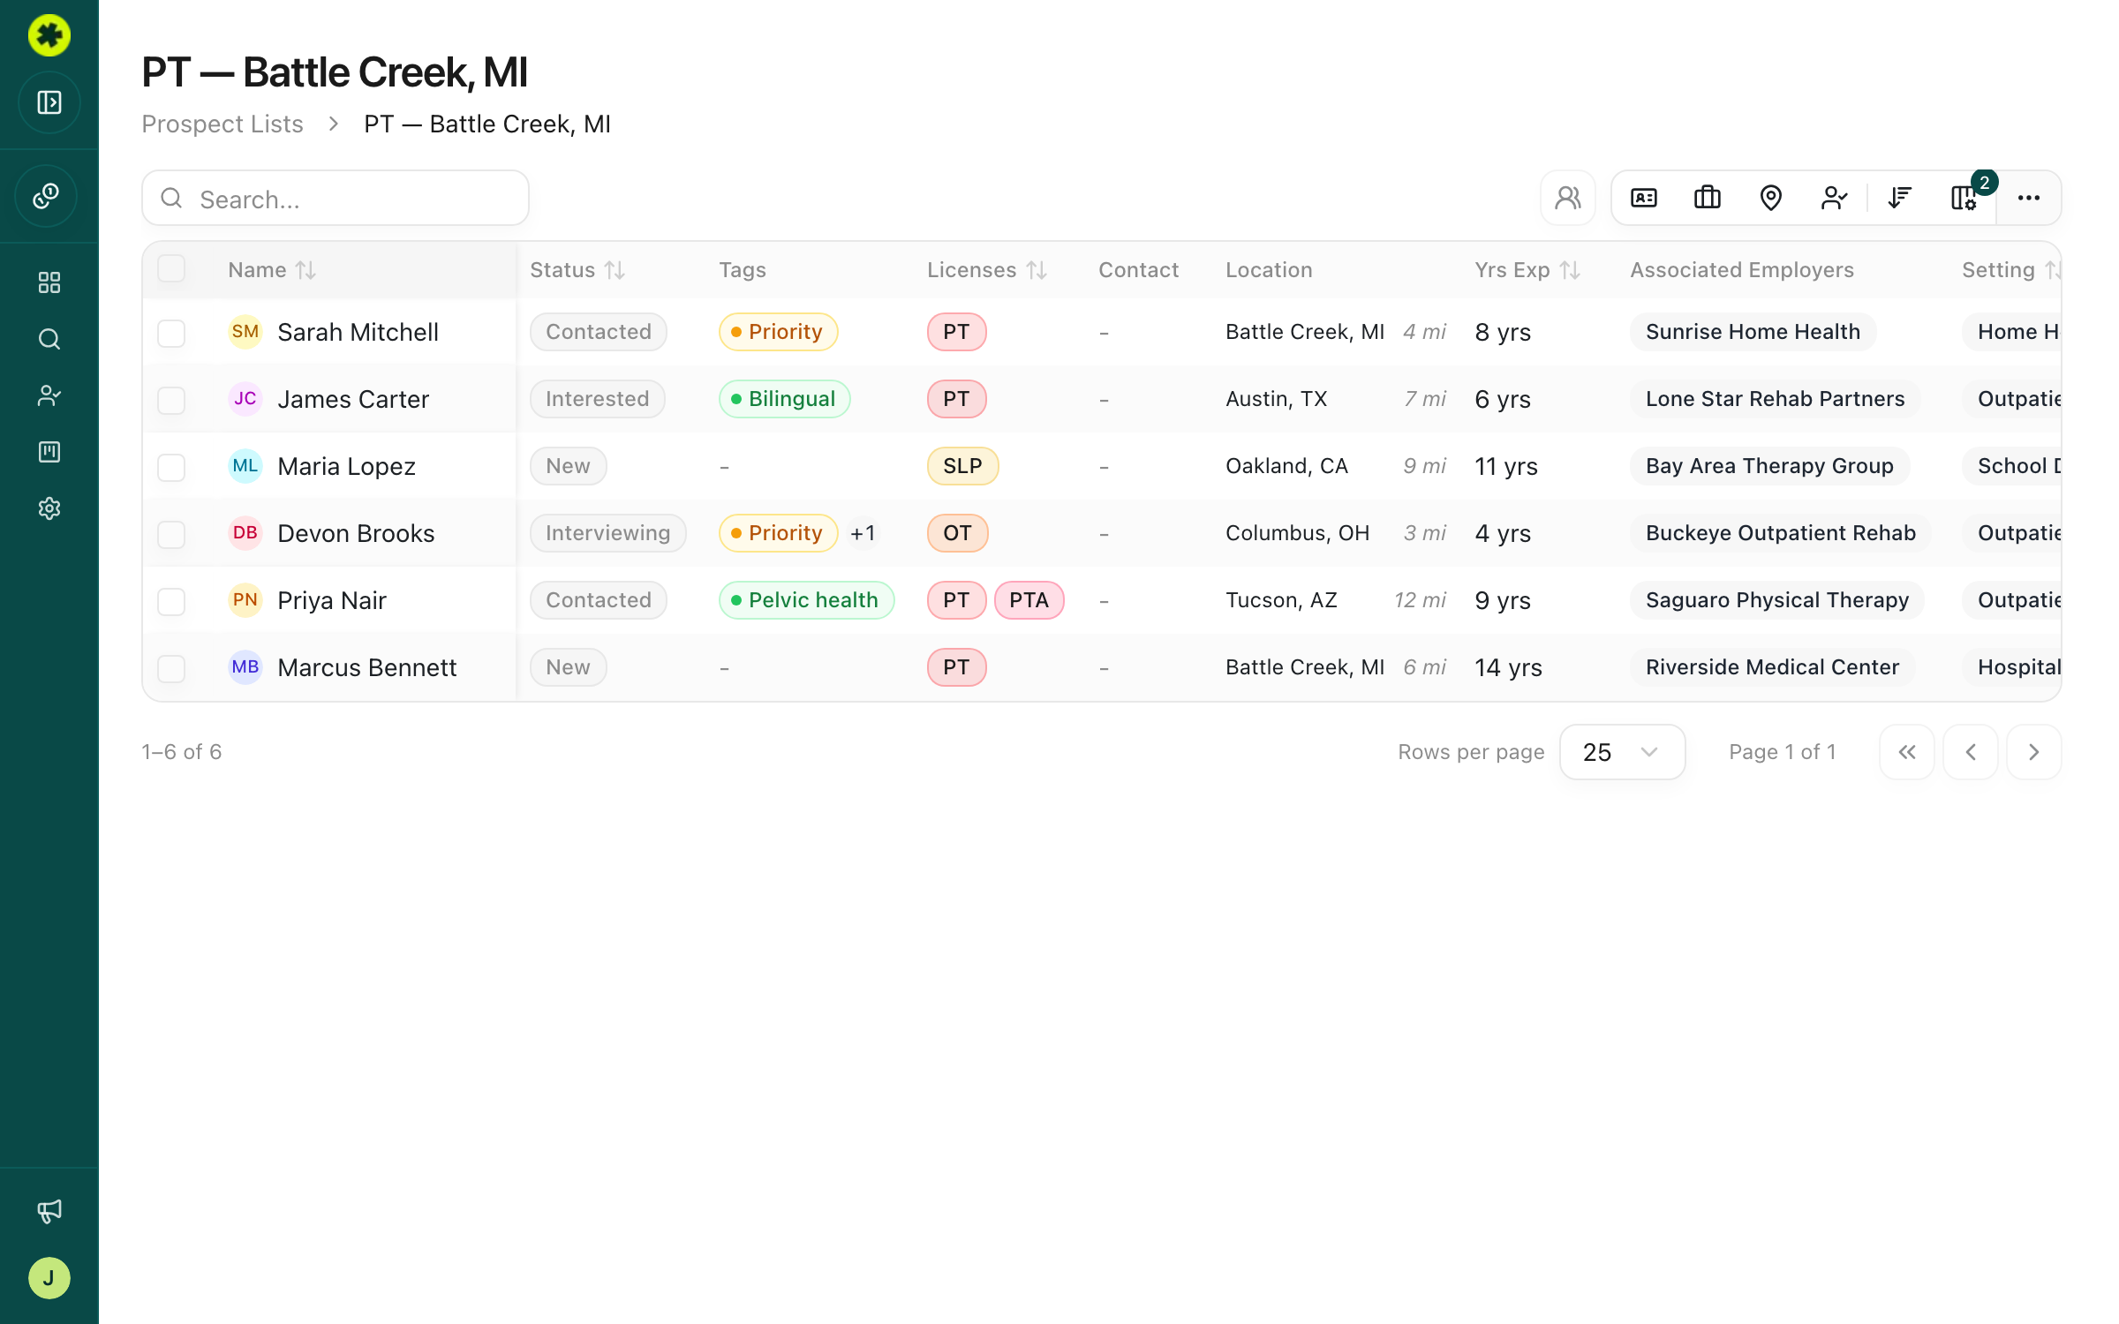Open Sunrise Home Health employer chip
The height and width of the screenshot is (1324, 2119).
coord(1753,332)
